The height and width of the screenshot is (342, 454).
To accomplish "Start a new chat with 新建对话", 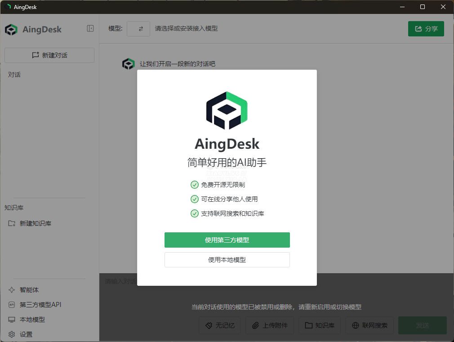I will [x=49, y=55].
